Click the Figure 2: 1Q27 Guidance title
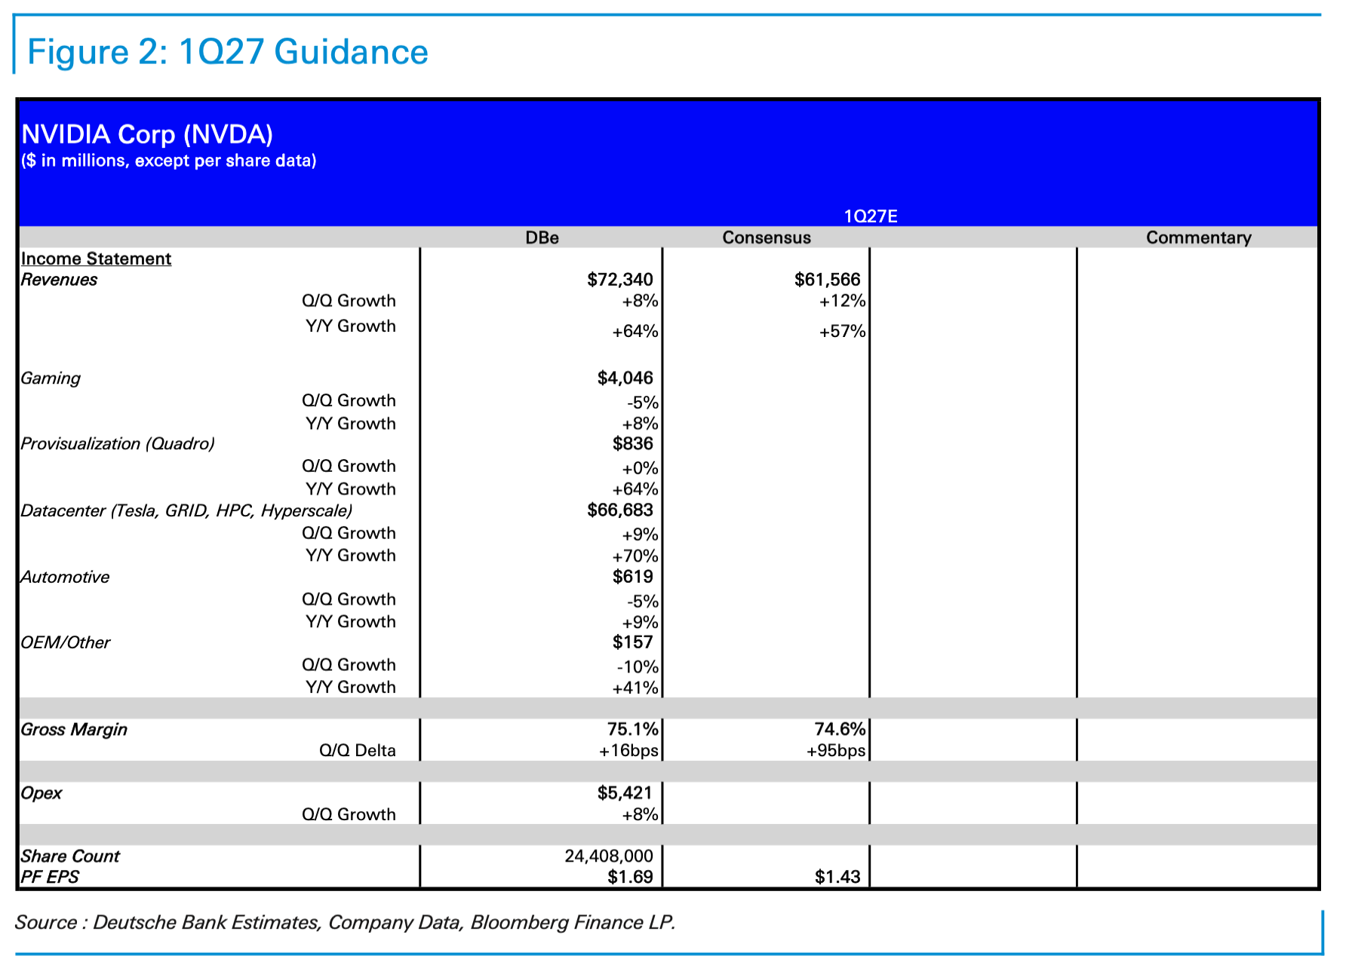Screen dimensions: 1349x968 point(227,52)
